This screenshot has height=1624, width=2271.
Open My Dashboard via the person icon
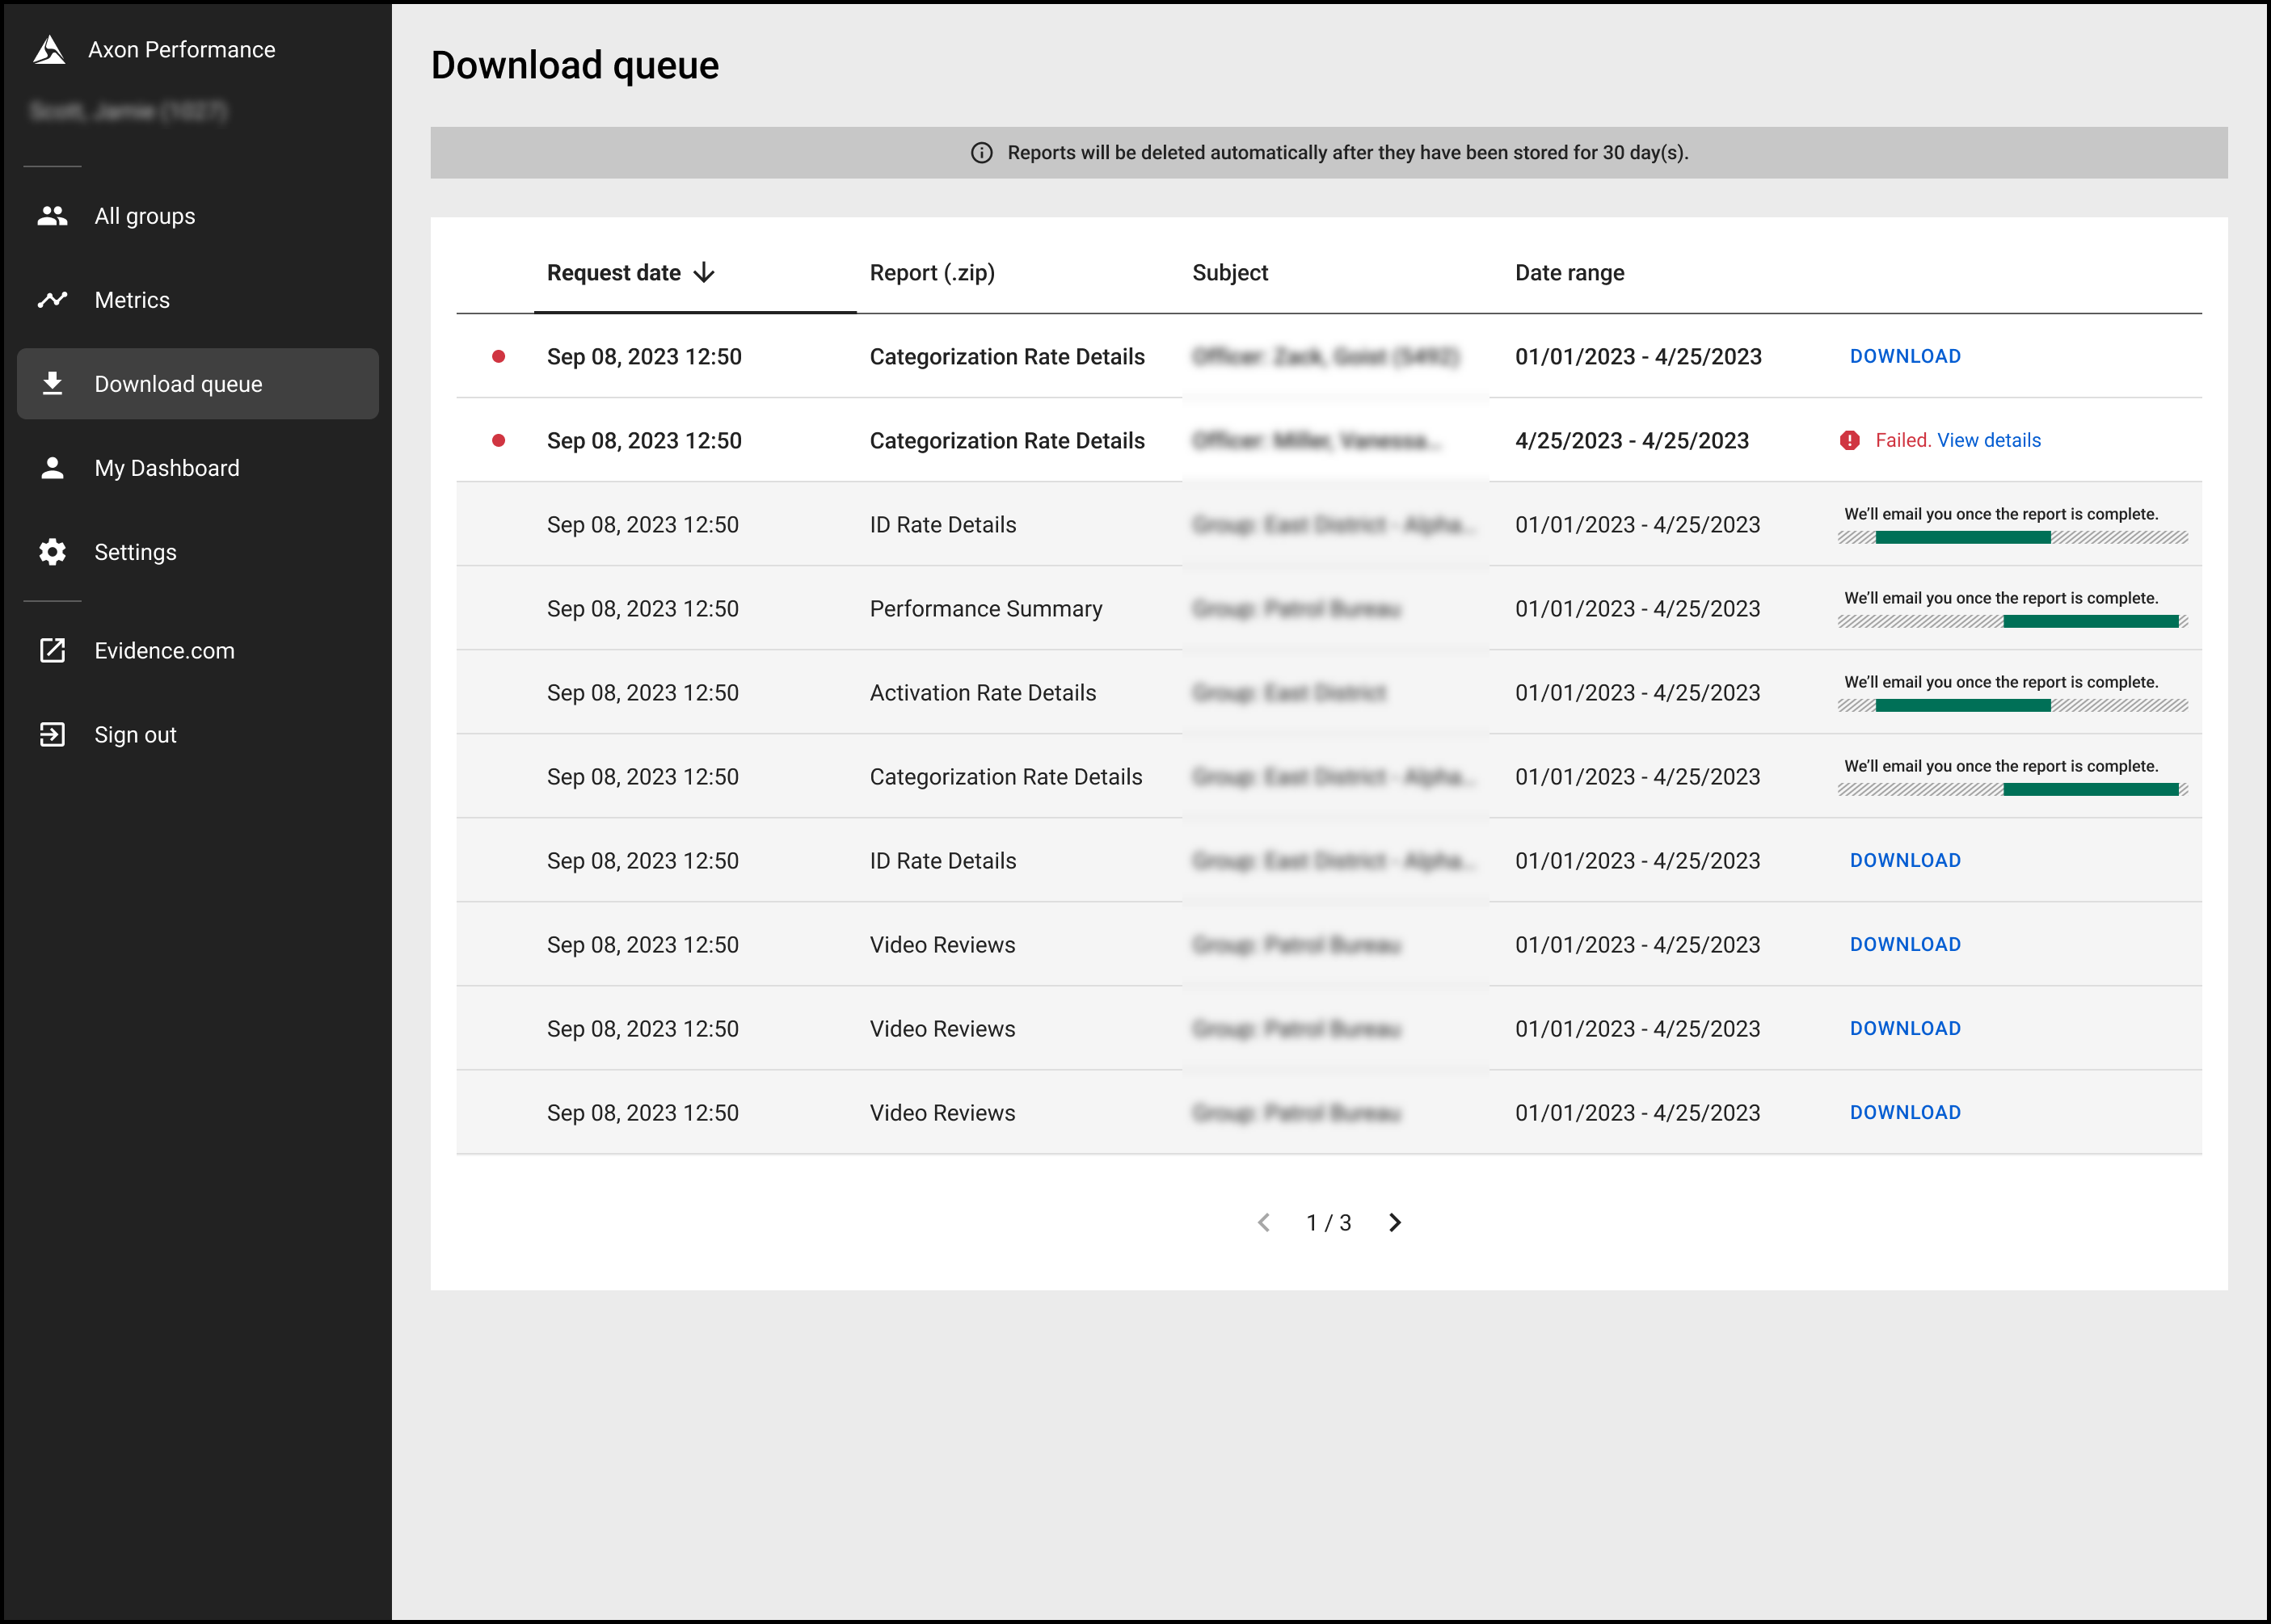52,467
